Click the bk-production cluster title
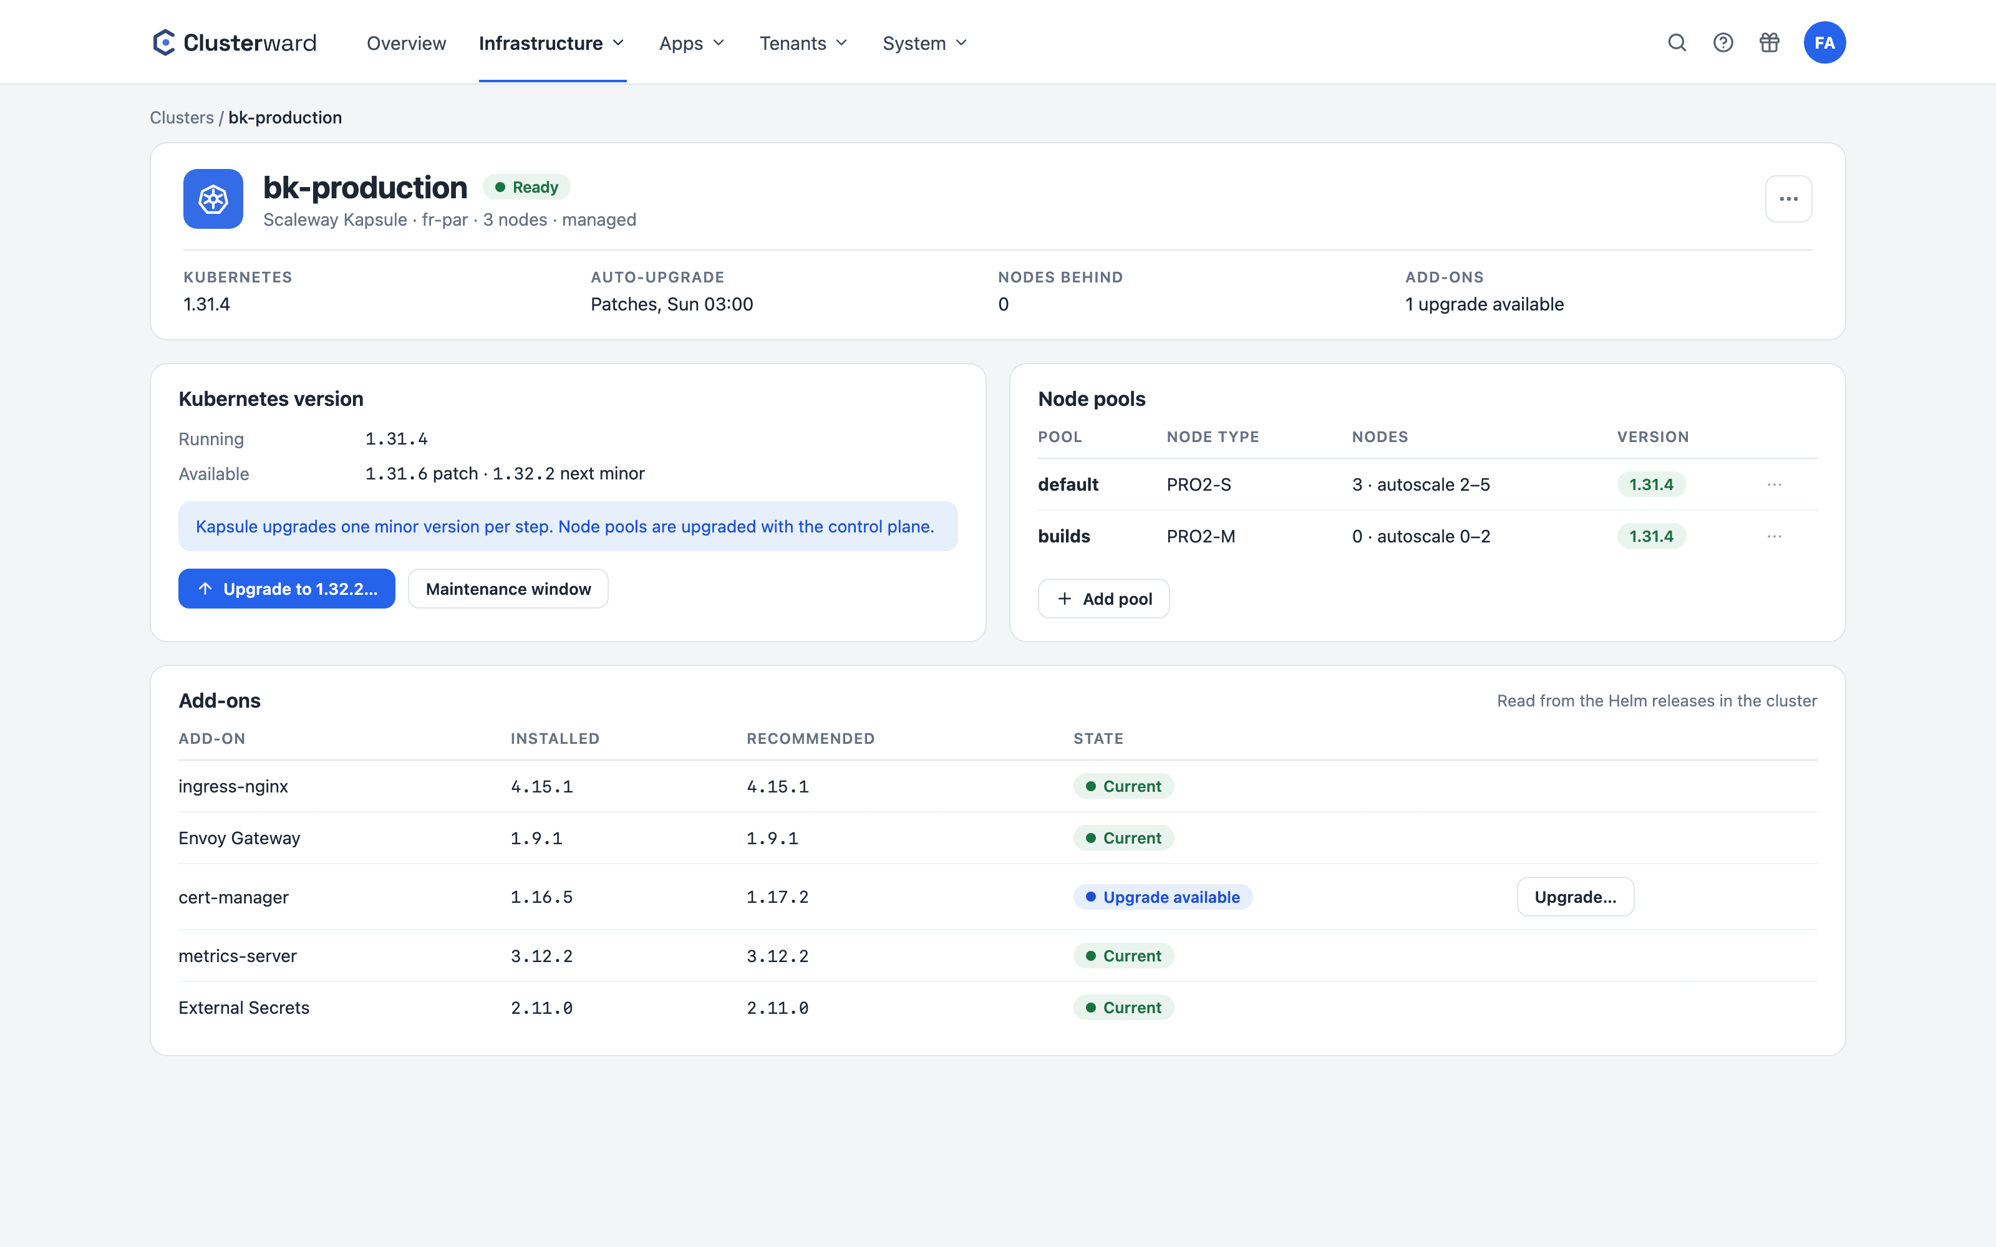Viewport: 1996px width, 1247px height. [364, 187]
